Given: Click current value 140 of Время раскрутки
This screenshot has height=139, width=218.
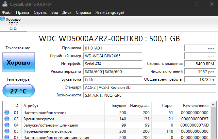Looking at the screenshot, I should tap(123, 119).
